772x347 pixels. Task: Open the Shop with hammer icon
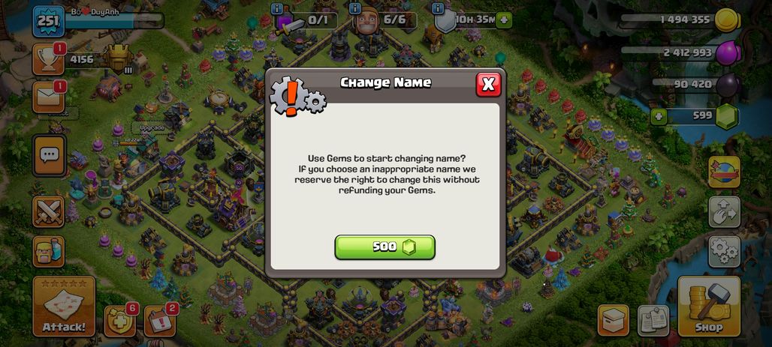[709, 307]
